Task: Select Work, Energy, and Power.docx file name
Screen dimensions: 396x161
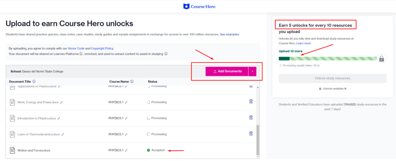Action: coord(38,102)
